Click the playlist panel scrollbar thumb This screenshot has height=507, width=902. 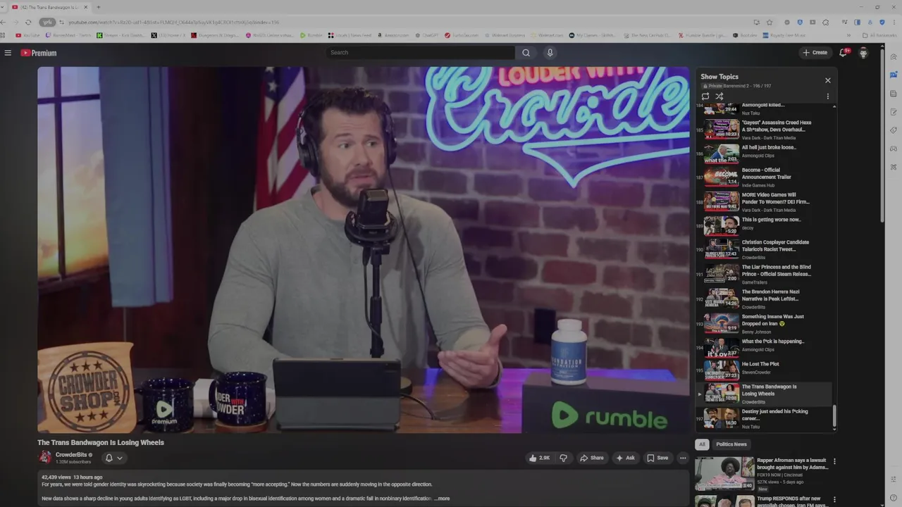tap(834, 416)
